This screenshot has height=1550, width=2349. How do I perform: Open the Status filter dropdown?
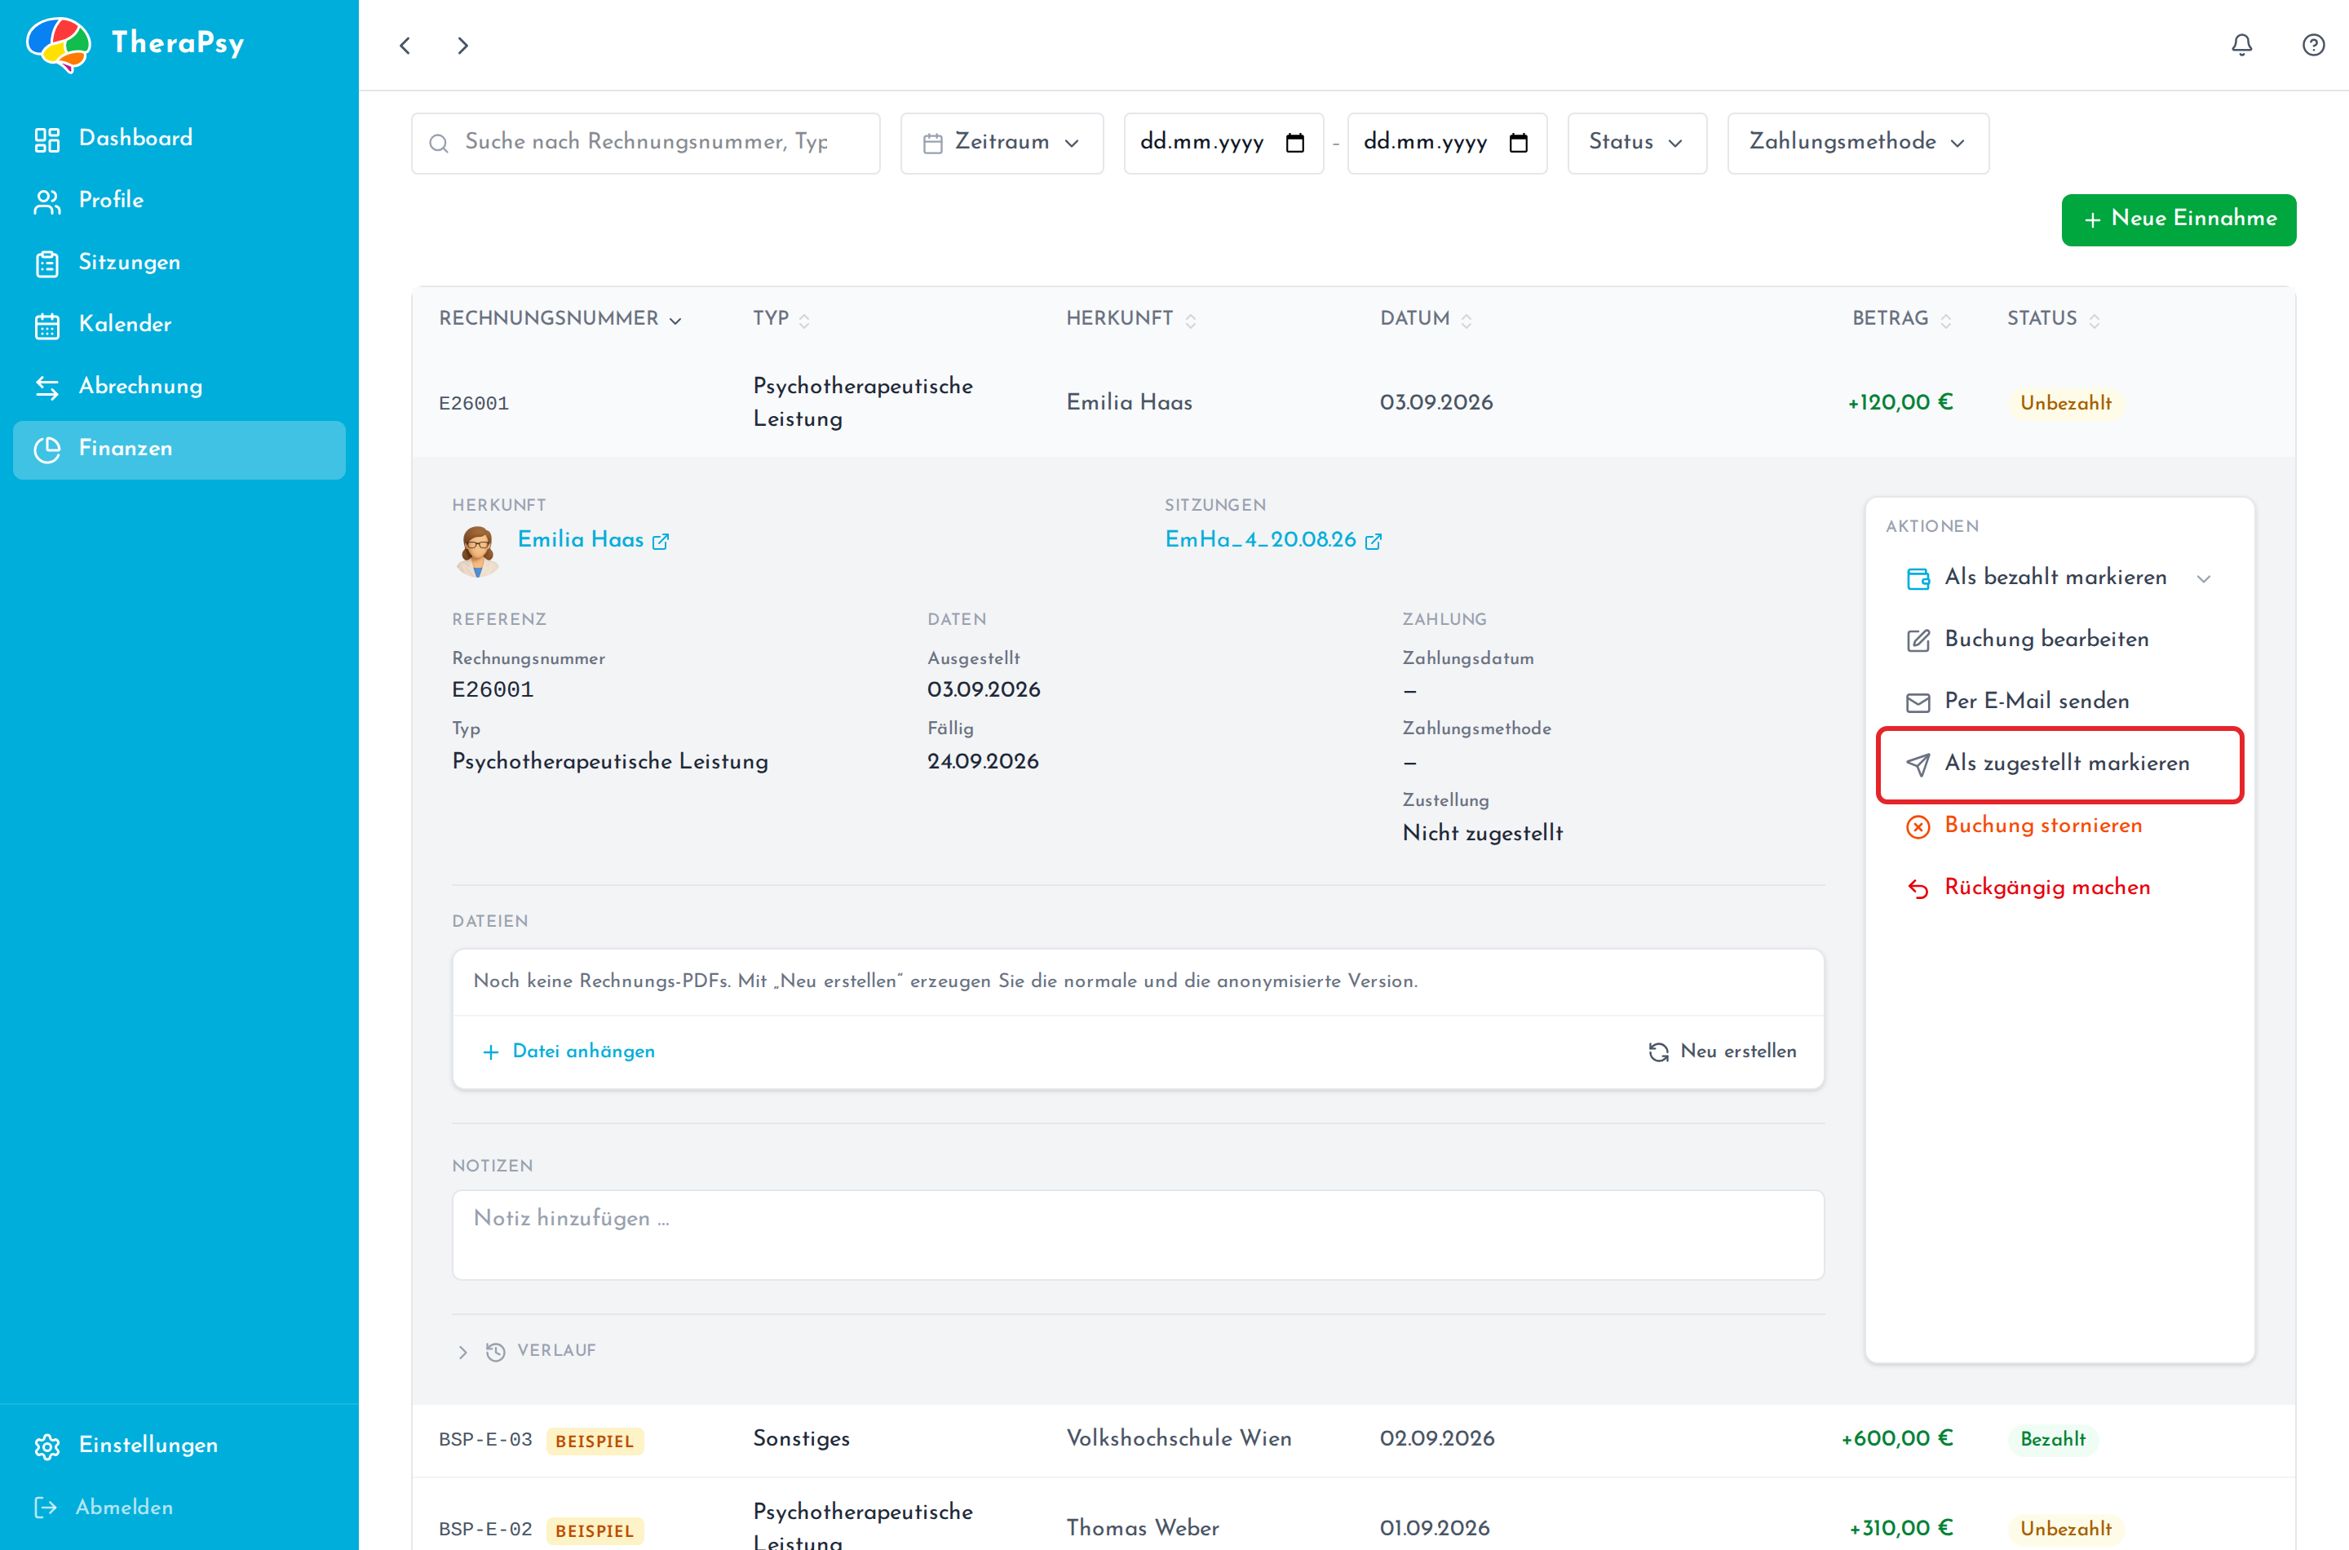(x=1636, y=144)
